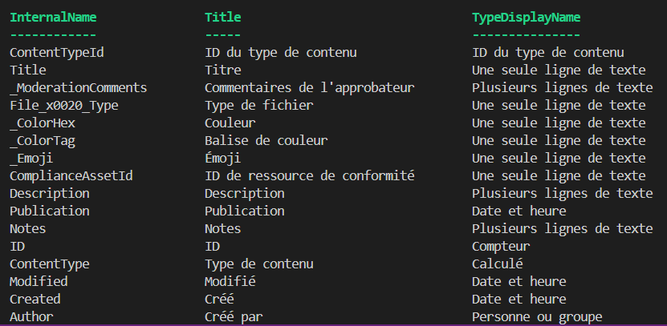Click the Publication row's 'Date et heure' value
The image size is (667, 326).
tap(519, 211)
